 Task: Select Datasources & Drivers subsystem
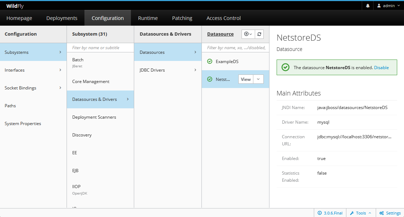[100, 99]
